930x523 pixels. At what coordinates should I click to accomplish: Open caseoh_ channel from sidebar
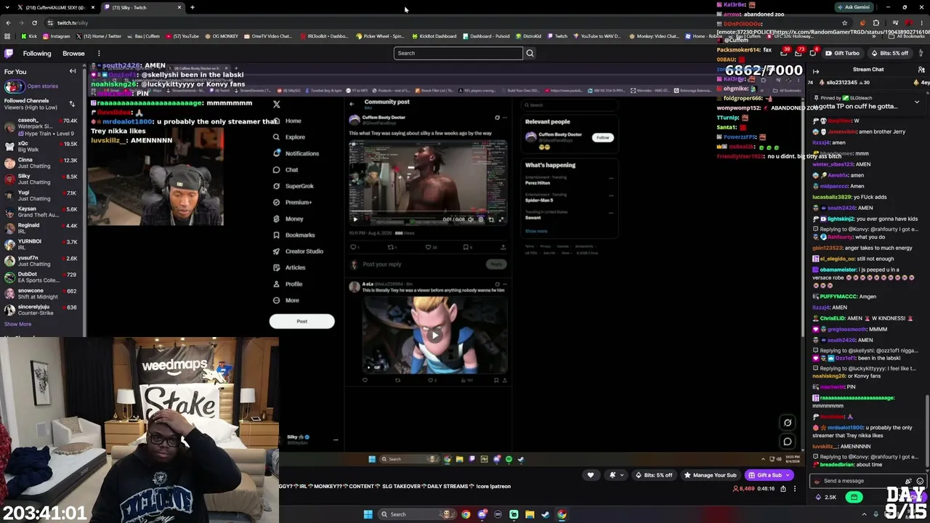pyautogui.click(x=41, y=123)
